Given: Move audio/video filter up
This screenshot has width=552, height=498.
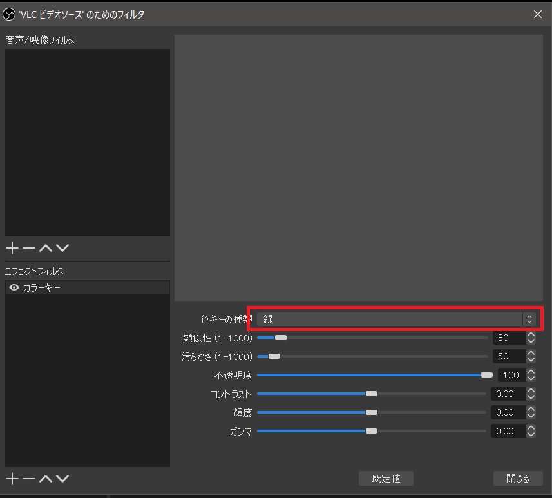Looking at the screenshot, I should coord(45,247).
